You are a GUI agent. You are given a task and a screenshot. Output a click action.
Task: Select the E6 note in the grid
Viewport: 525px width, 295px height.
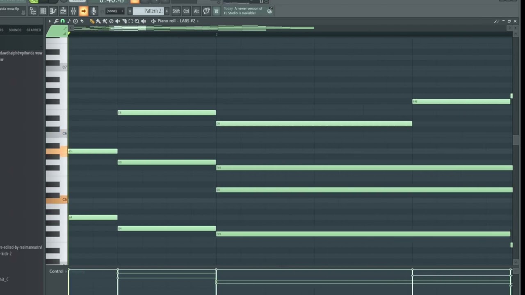click(x=167, y=113)
